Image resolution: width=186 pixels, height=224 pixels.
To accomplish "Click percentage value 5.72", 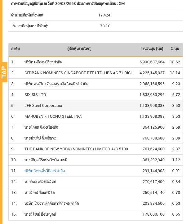I will pos(176,95).
